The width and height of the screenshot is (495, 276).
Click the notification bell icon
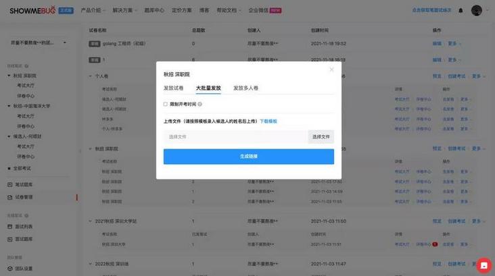pyautogui.click(x=461, y=10)
